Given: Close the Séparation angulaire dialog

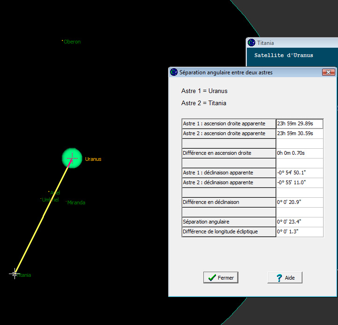Looking at the screenshot, I should pos(328,72).
